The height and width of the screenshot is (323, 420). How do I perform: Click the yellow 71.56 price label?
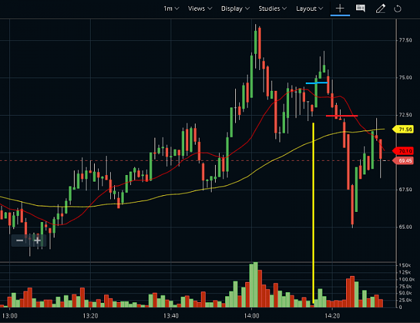403,130
